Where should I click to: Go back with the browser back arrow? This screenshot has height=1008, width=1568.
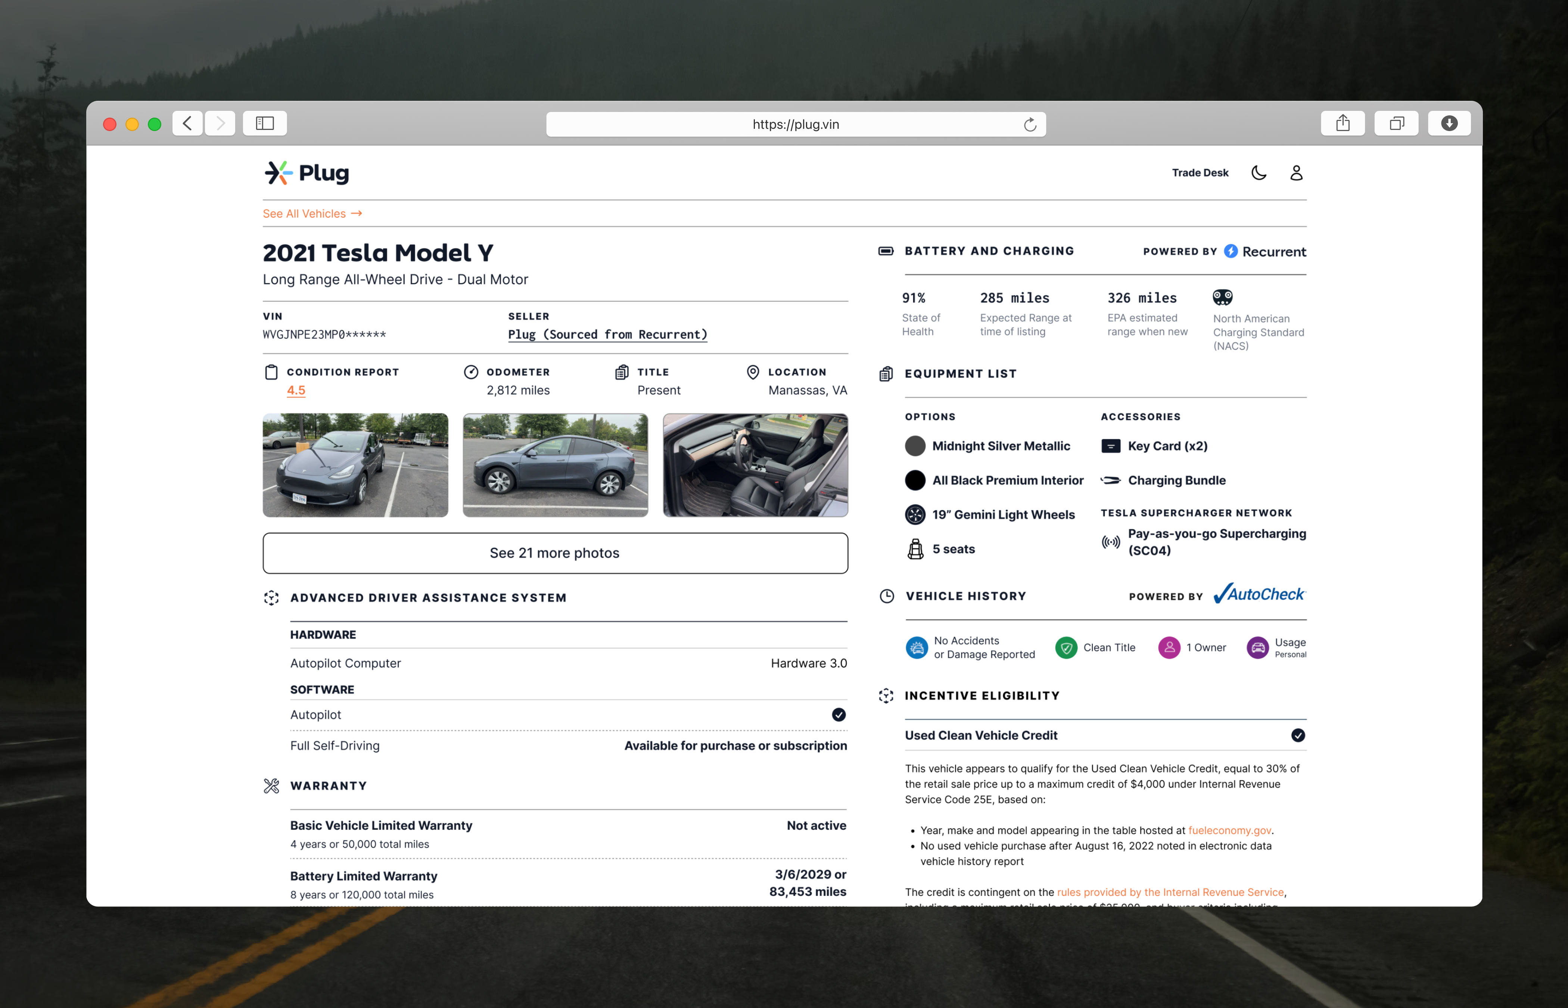tap(187, 123)
